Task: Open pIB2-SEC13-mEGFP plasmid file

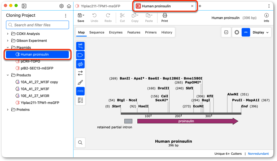Action: [x=37, y=68]
